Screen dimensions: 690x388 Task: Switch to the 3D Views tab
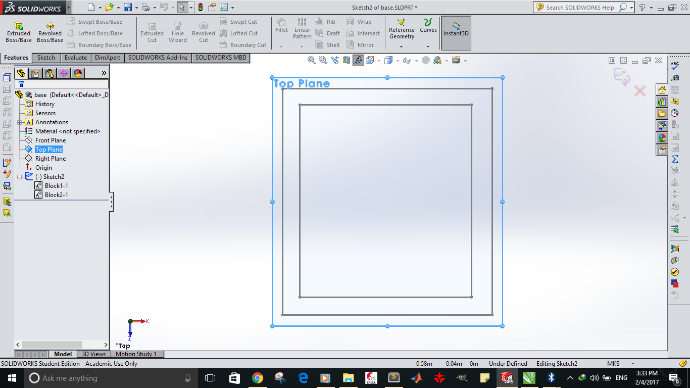point(94,354)
